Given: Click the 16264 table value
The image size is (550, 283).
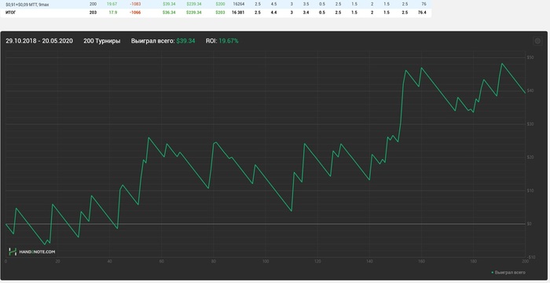Looking at the screenshot, I should 239,4.
